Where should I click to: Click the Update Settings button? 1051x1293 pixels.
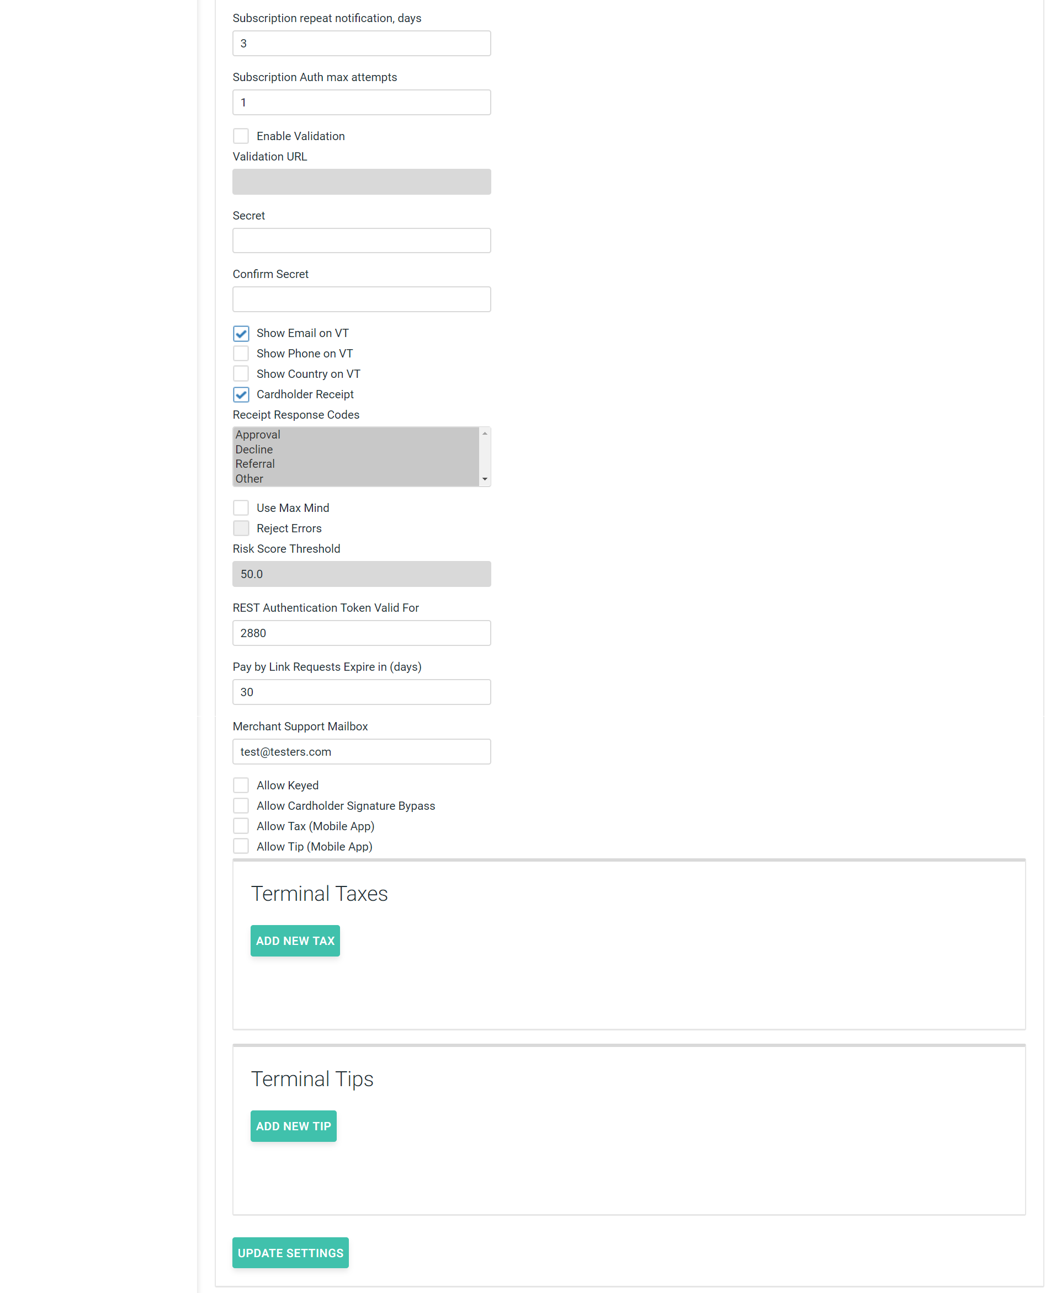tap(290, 1253)
